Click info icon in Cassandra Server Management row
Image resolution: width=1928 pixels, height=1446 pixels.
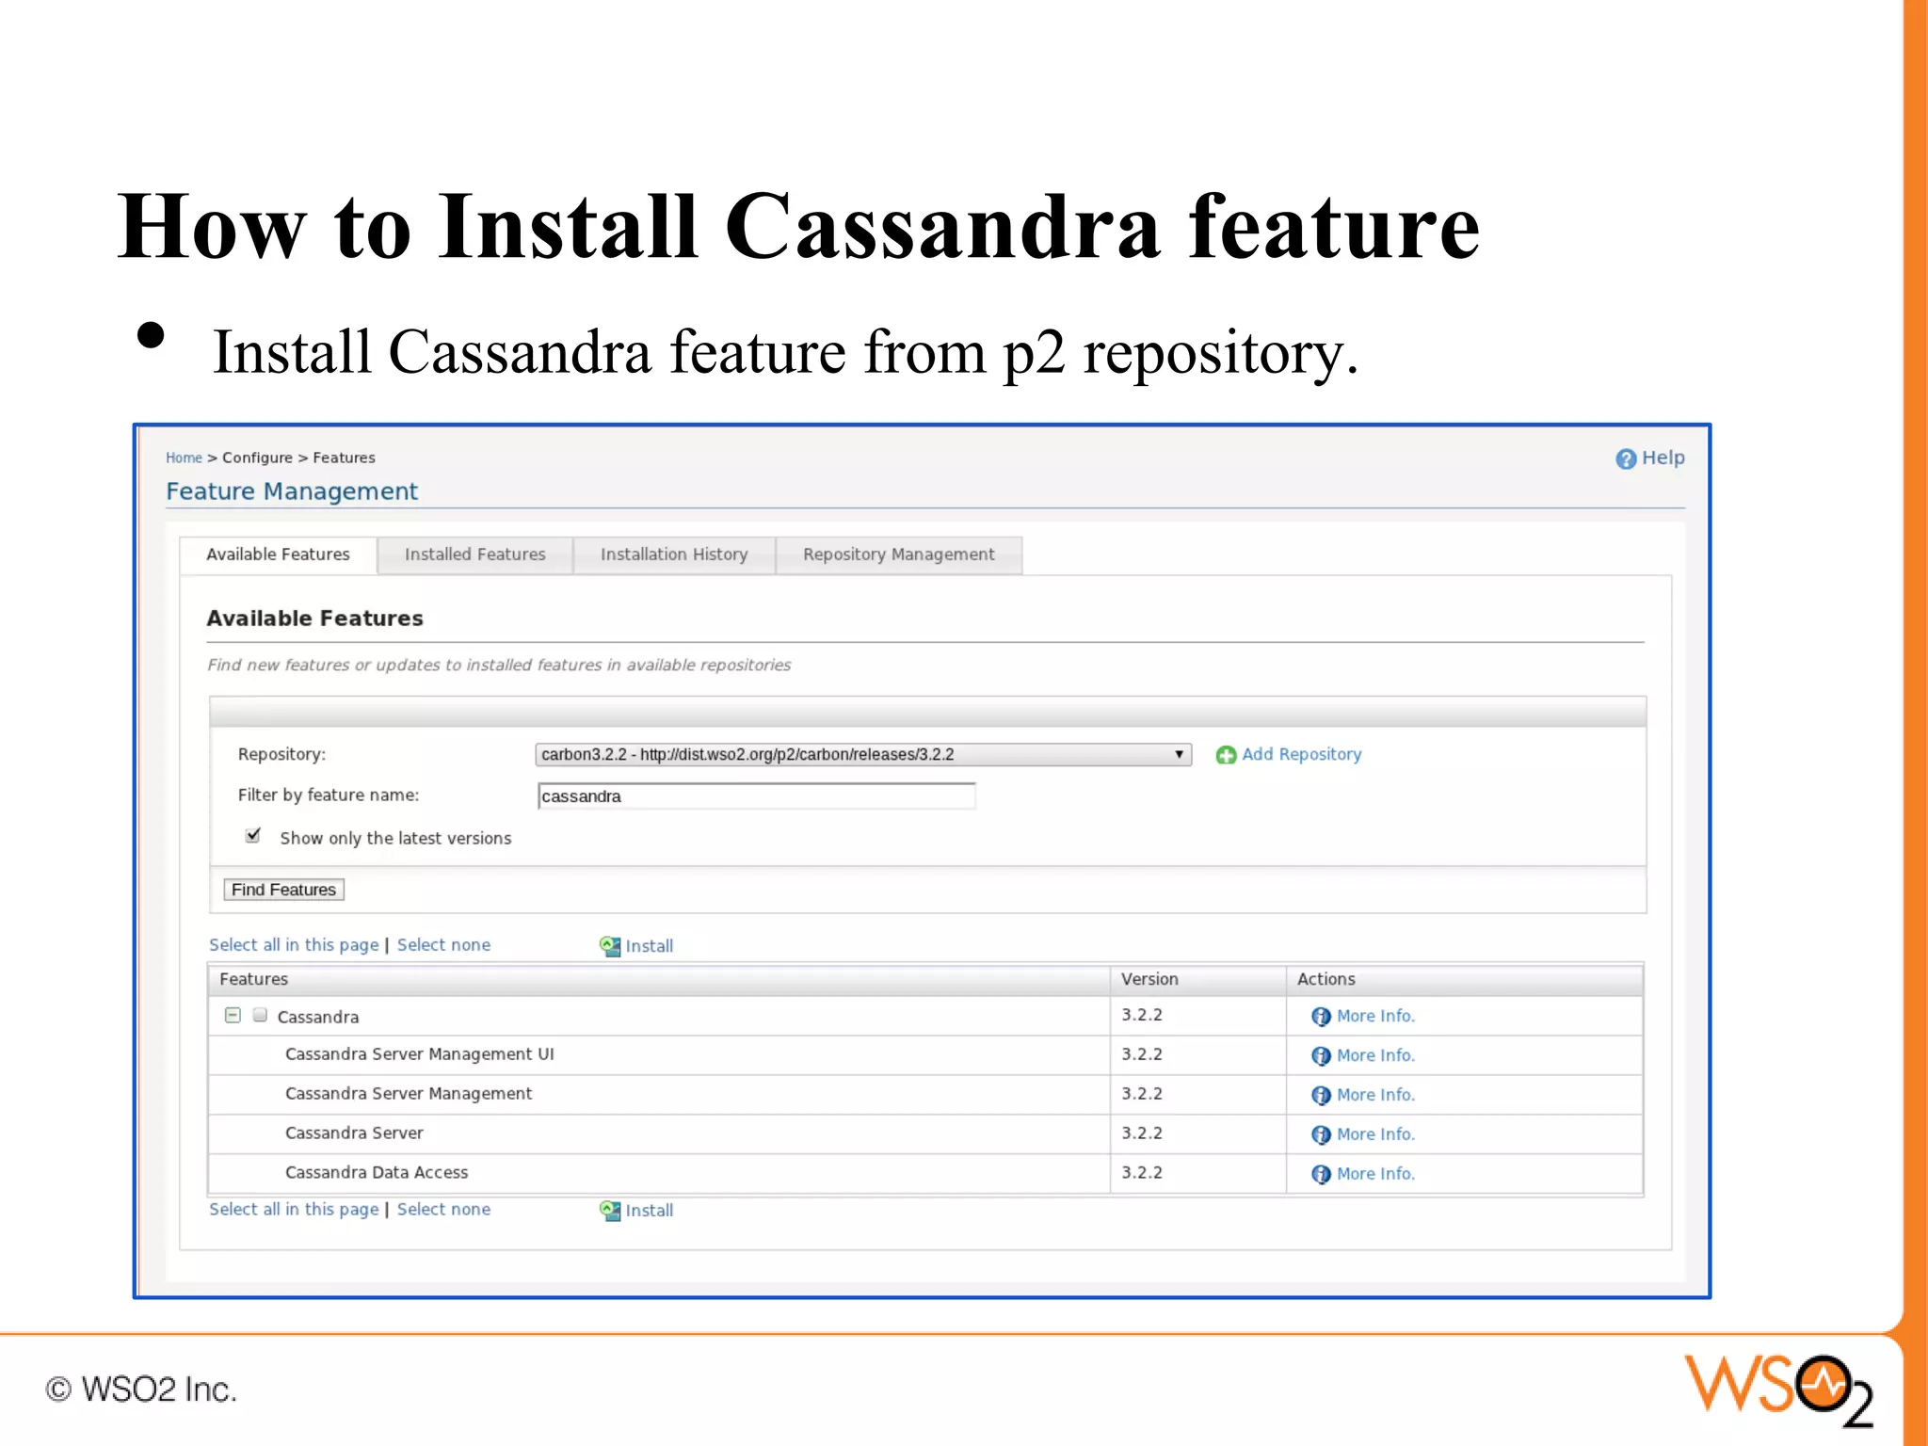pos(1321,1096)
